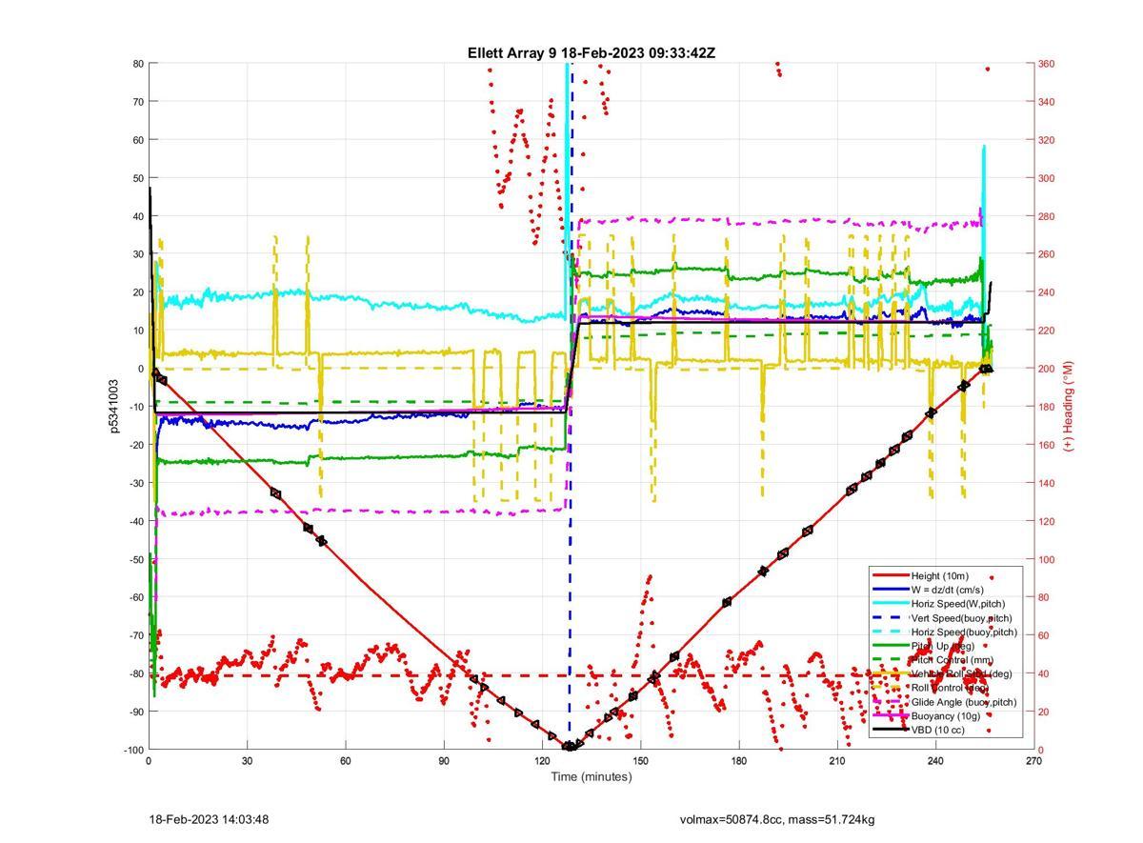This screenshot has width=1143, height=843.
Task: Select x-axis tick label "120" on the time axis
Action: (542, 760)
